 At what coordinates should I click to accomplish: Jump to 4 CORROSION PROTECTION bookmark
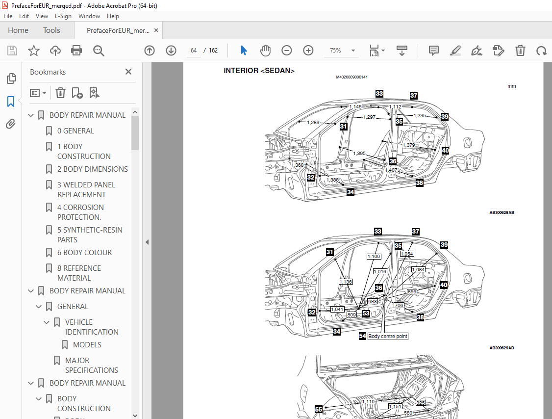80,212
